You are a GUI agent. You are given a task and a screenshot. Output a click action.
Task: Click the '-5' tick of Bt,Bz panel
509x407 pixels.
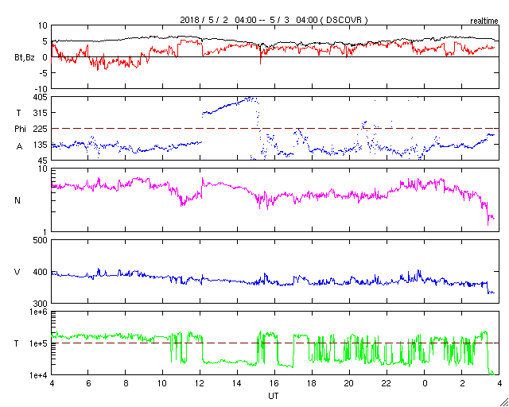coord(43,73)
